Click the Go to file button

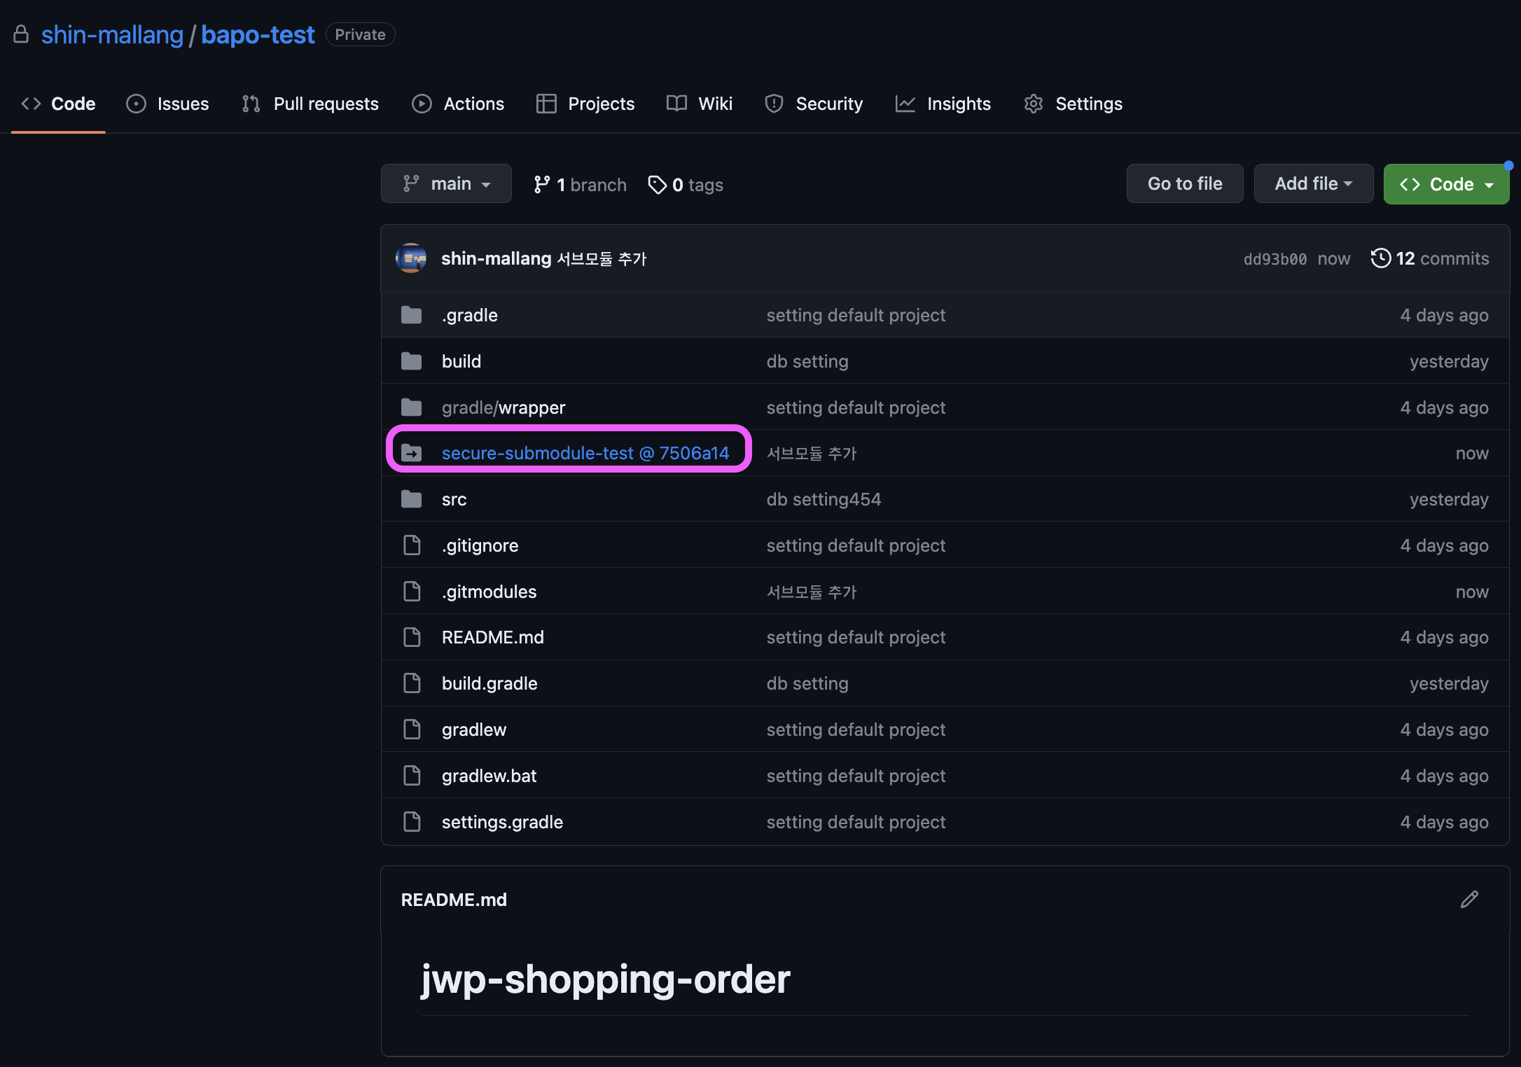click(1184, 184)
